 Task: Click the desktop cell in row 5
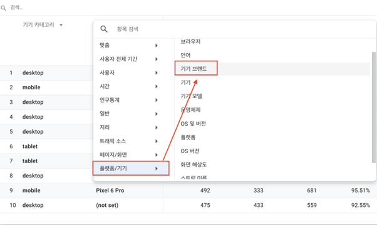pos(33,132)
